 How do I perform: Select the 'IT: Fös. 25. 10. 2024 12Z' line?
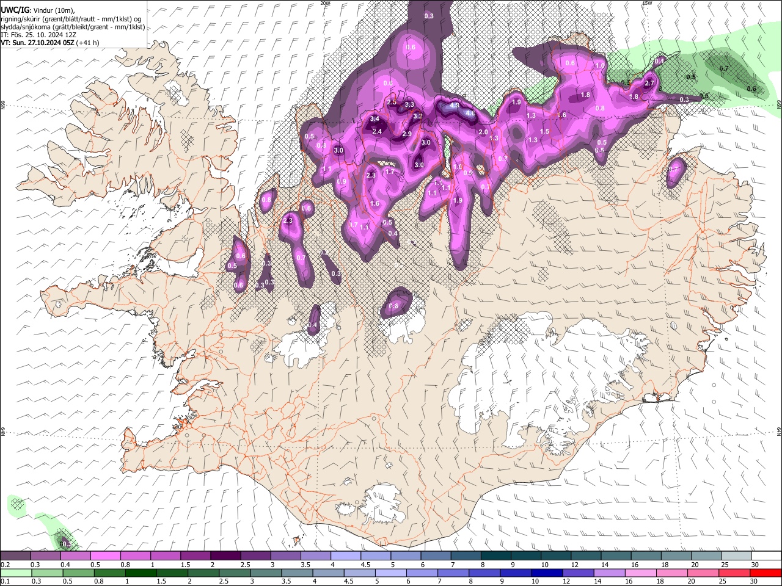[38, 35]
